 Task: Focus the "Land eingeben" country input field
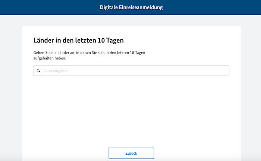click(x=131, y=71)
